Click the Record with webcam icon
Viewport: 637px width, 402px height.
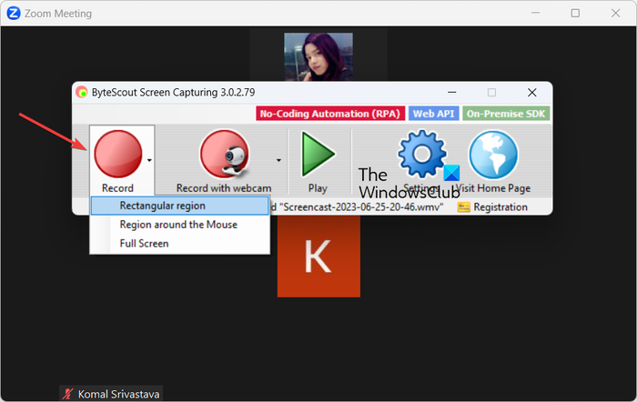(224, 154)
